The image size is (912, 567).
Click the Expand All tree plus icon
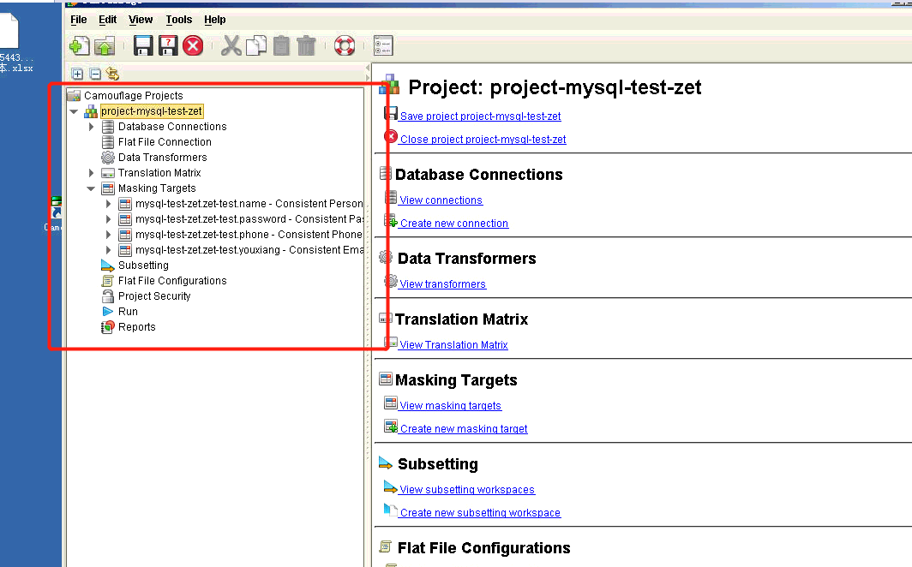[77, 74]
